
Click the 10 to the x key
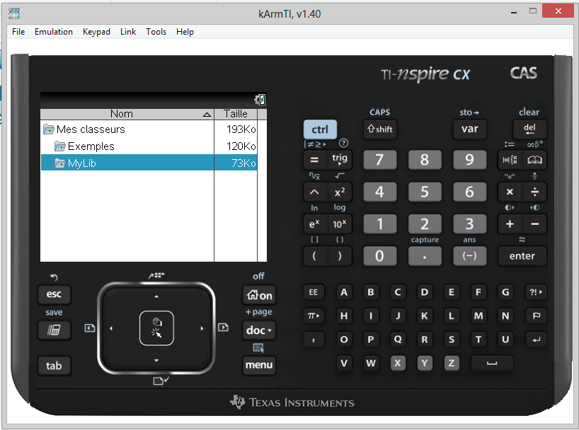coord(340,224)
